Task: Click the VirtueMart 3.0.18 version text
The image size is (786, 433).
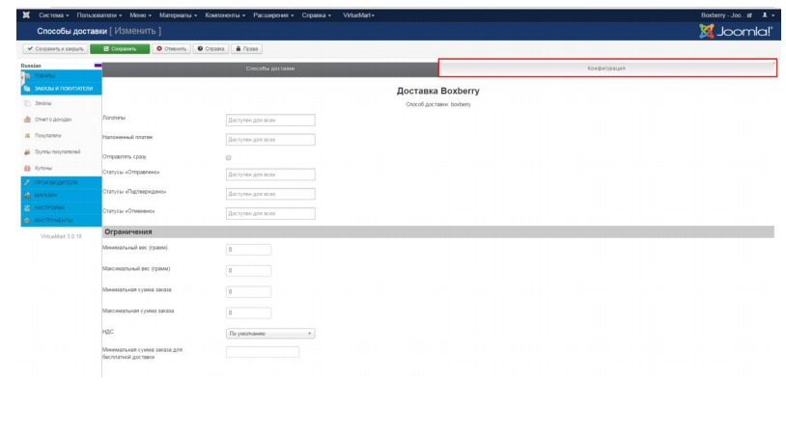Action: pyautogui.click(x=61, y=236)
